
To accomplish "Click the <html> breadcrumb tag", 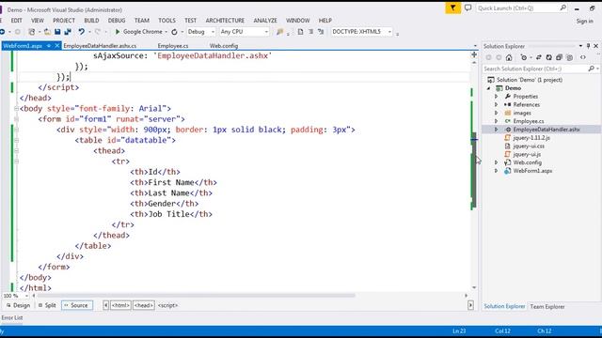I will click(x=120, y=305).
